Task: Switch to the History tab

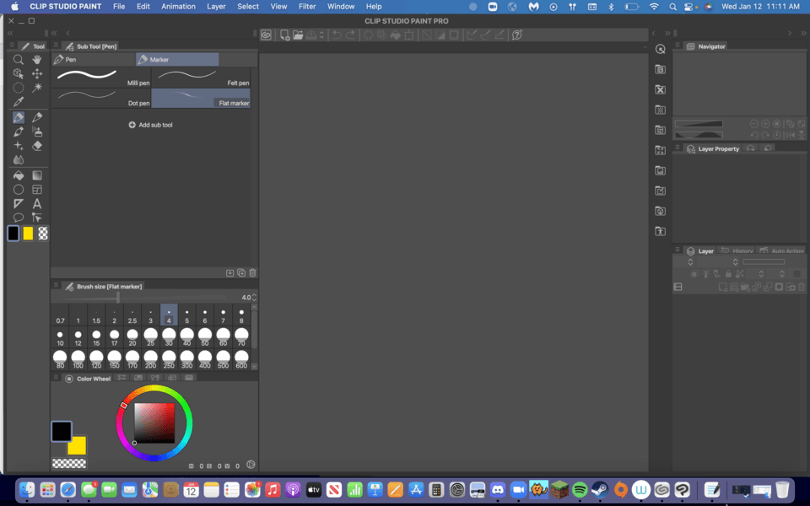Action: coord(737,251)
